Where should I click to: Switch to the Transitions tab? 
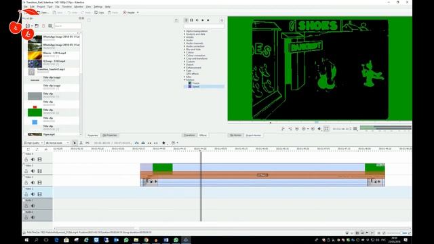coord(190,136)
